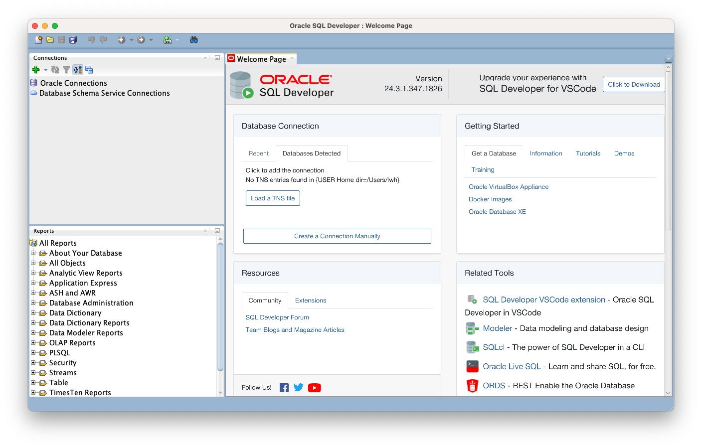Click the New document toolbar icon
The width and height of the screenshot is (702, 448).
click(x=38, y=40)
